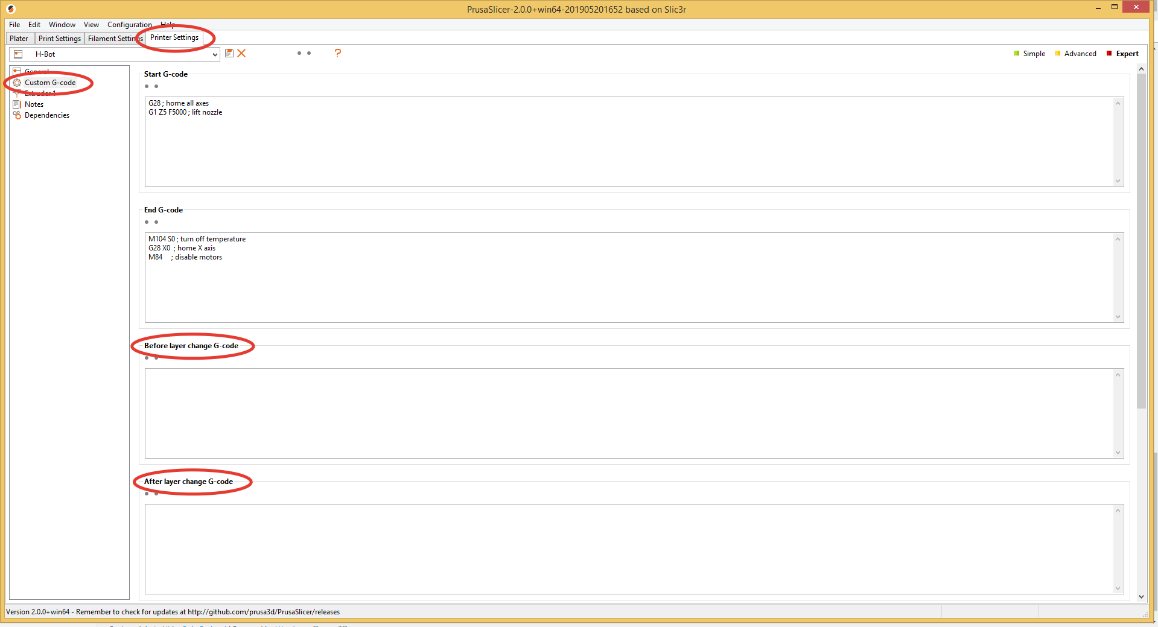Screen dimensions: 1158x627
Task: Open the orange question mark help icon
Action: pos(338,53)
